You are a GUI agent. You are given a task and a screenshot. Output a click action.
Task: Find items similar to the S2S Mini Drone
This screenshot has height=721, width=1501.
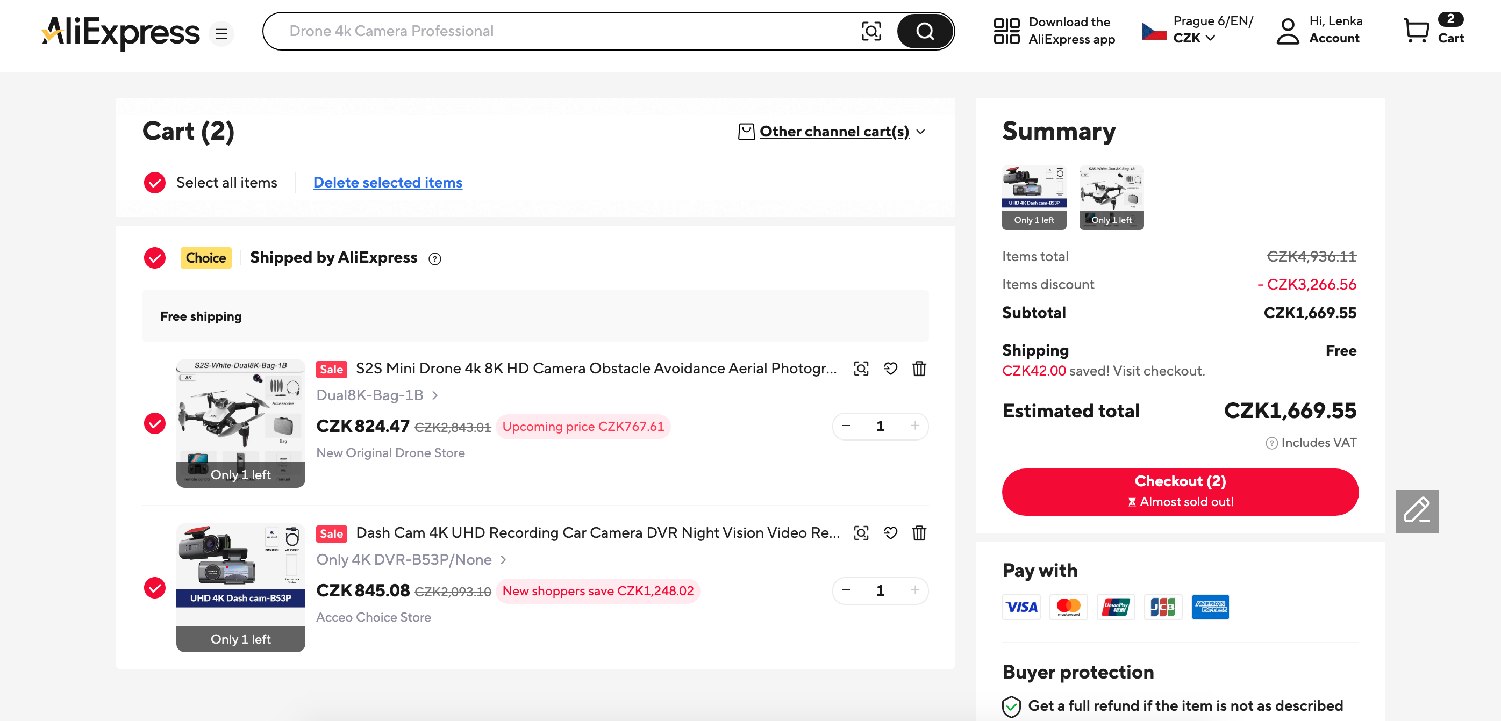pos(861,369)
